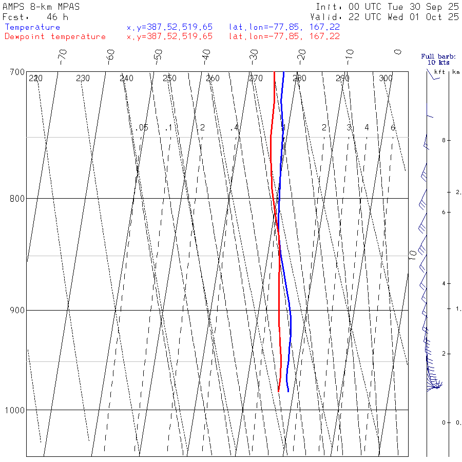Click the "8" kft height tick label
This screenshot has height=462, width=462.
click(x=444, y=140)
